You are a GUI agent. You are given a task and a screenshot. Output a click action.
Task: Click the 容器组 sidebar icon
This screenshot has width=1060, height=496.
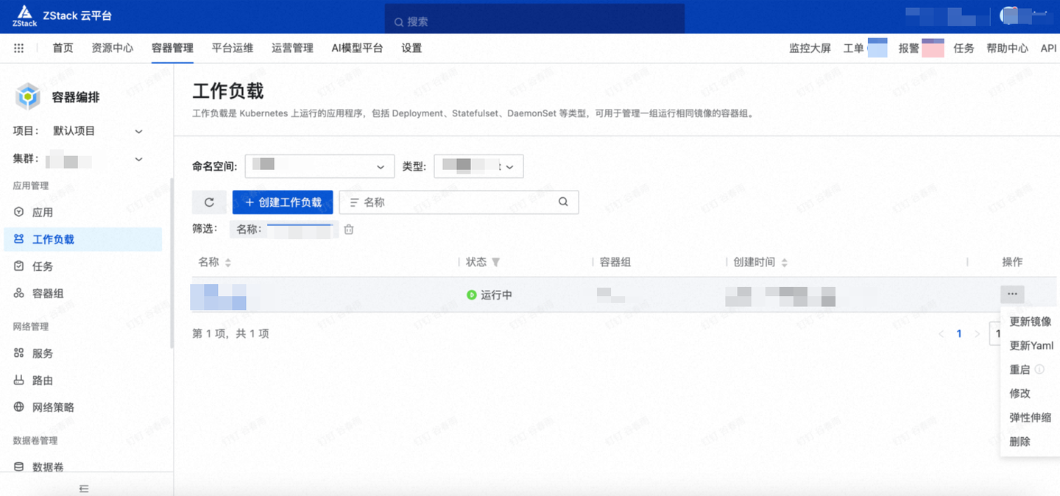pyautogui.click(x=19, y=293)
